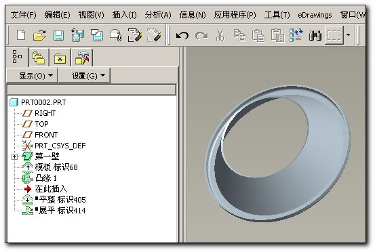Open the 视图(V) menu
Viewport: 375px width, 252px height.
coord(91,15)
